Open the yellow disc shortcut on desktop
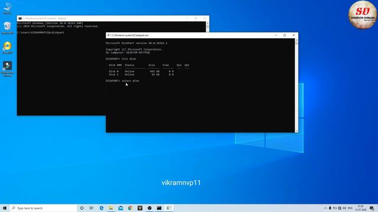 coord(8,48)
